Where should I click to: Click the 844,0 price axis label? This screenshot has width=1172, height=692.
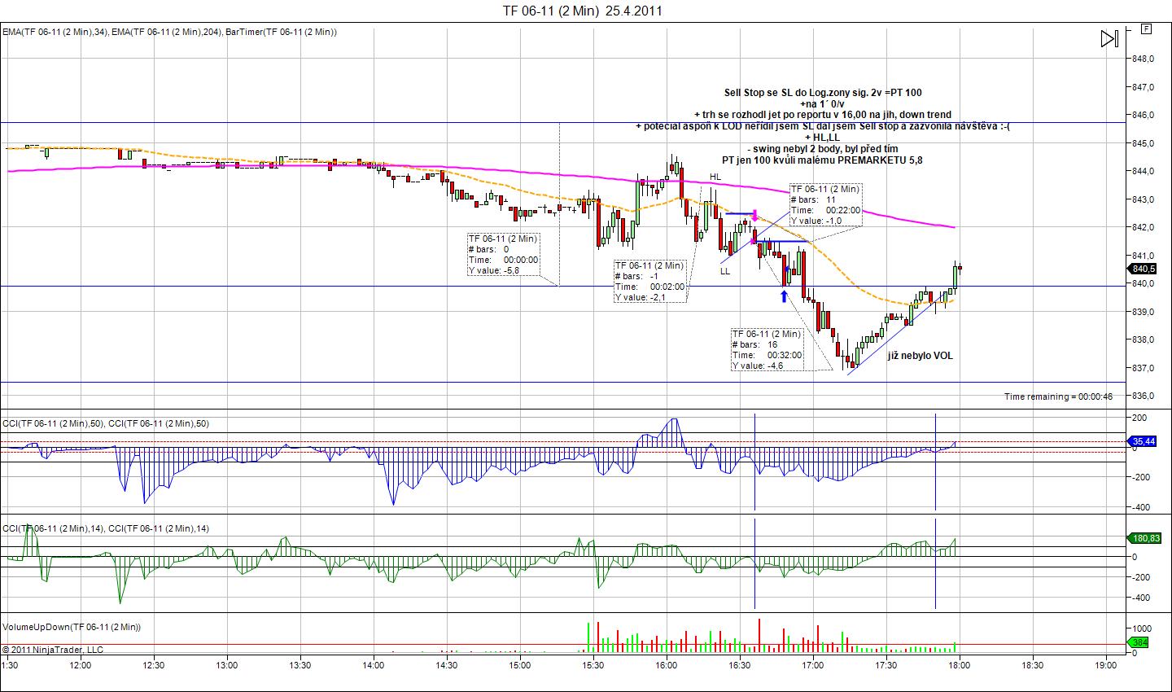pos(1144,171)
